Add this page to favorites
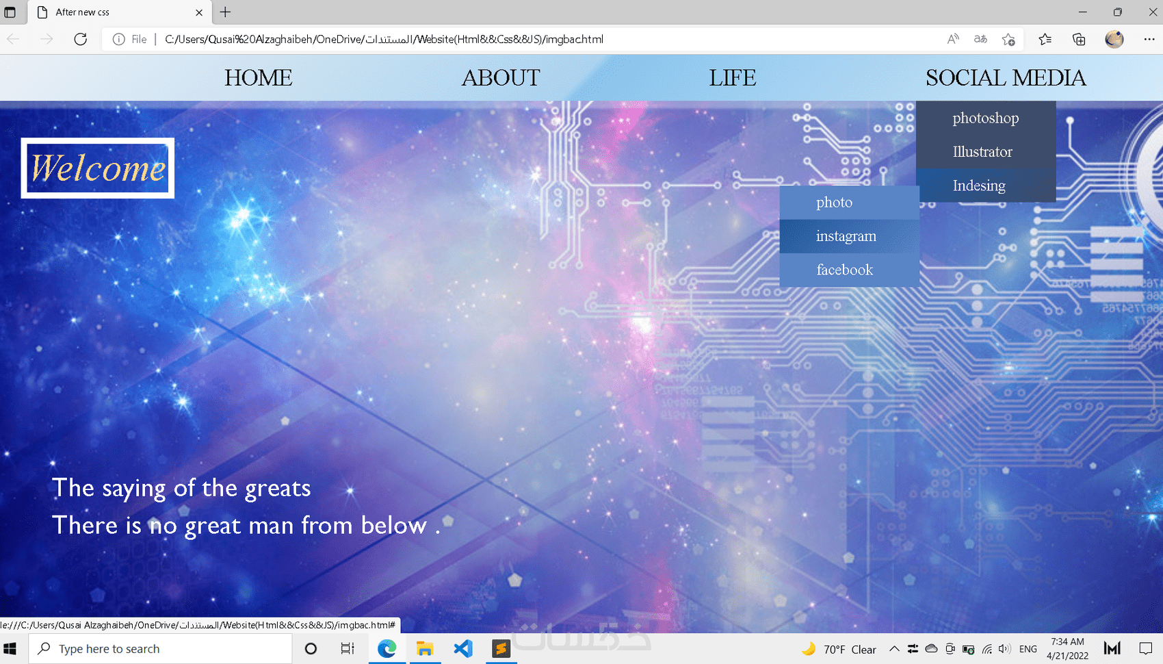This screenshot has height=664, width=1163. (x=1008, y=39)
